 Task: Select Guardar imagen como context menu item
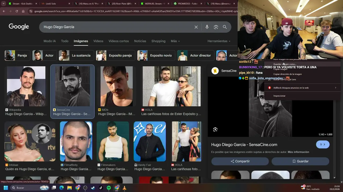pos(302,64)
